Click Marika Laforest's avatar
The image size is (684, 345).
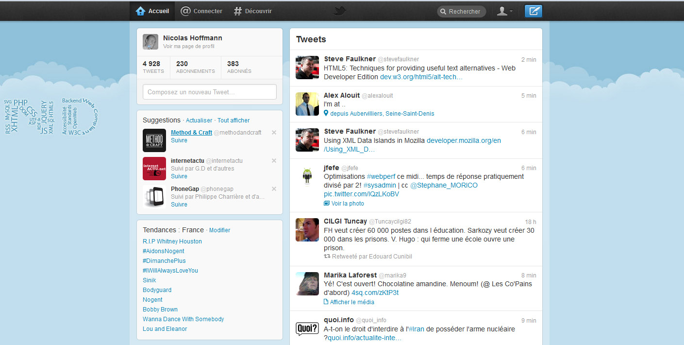(x=307, y=284)
